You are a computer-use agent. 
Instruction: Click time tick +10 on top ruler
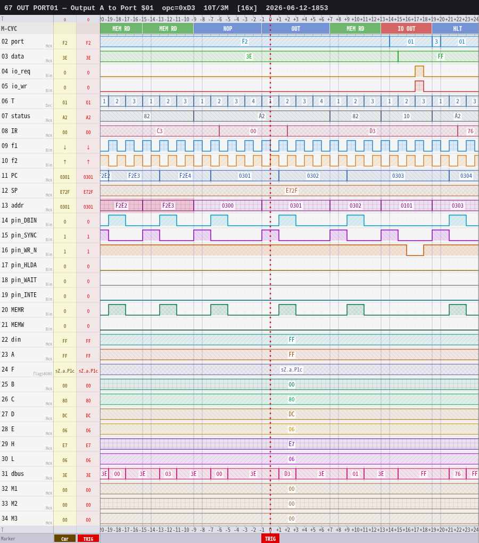click(x=356, y=19)
